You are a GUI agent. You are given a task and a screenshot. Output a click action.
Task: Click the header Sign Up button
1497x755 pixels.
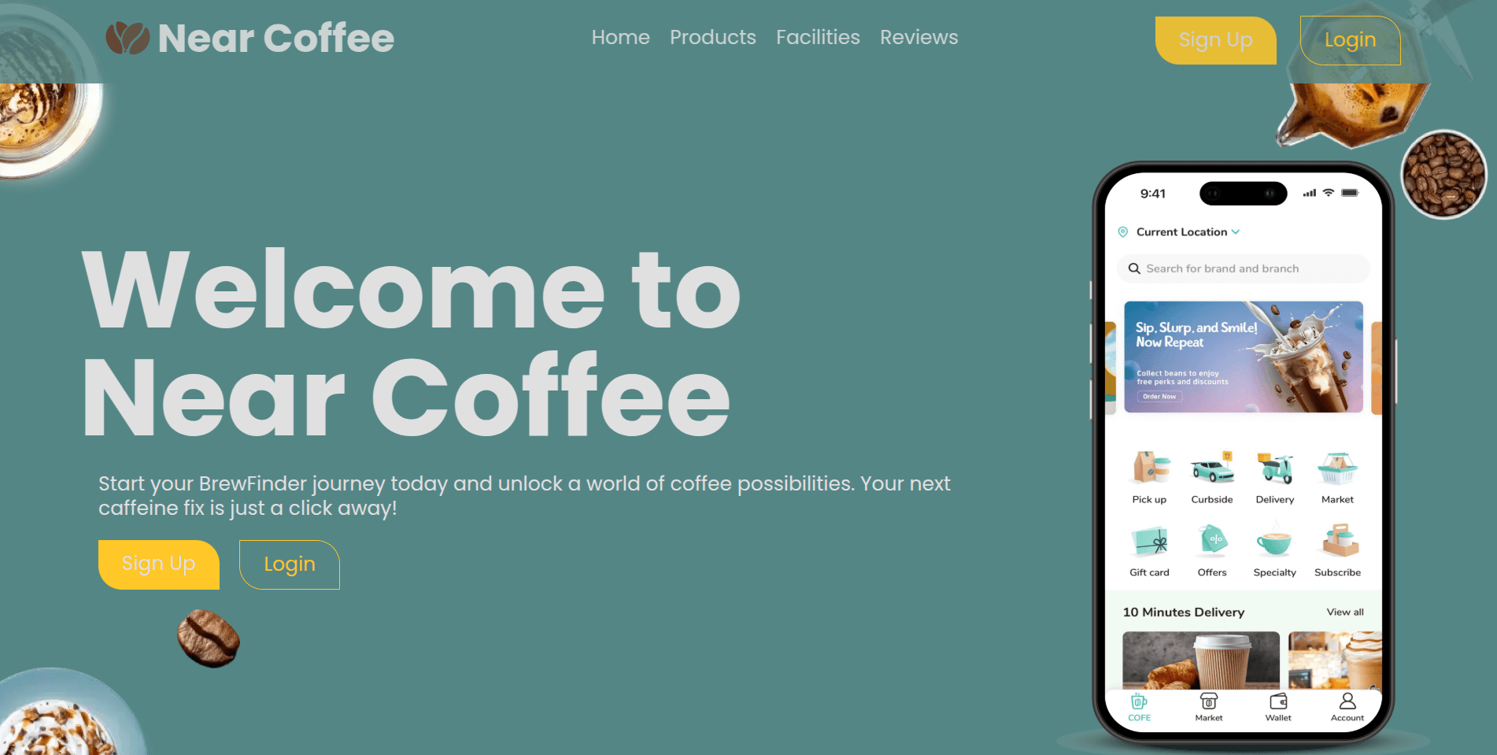1215,40
